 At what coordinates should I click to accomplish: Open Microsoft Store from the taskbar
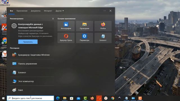71,98
